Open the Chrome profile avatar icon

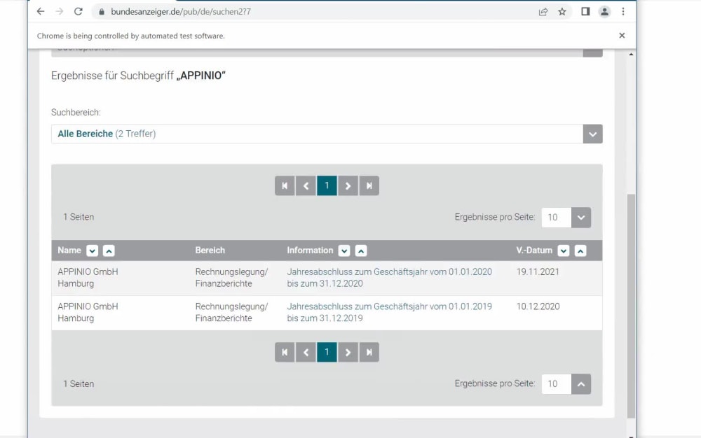(604, 11)
